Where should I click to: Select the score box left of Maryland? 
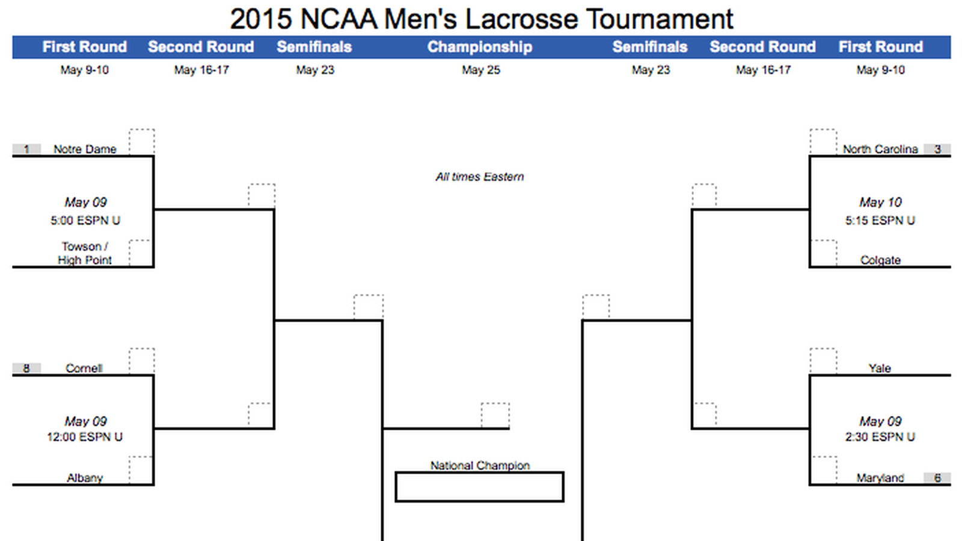823,469
